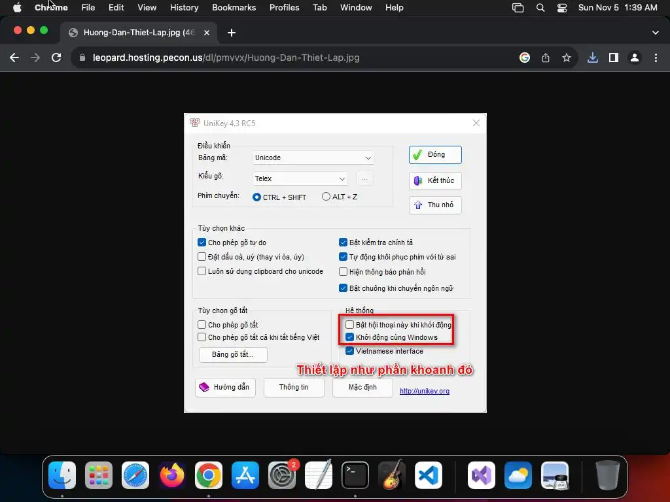Open System Settings from the Dock
The height and width of the screenshot is (502, 670).
tap(282, 475)
